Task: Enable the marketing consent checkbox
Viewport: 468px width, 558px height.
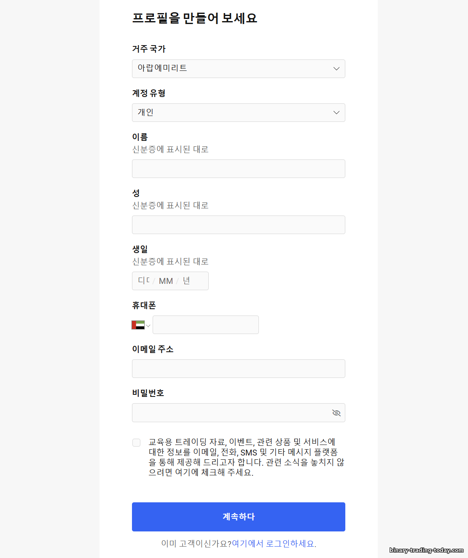Action: tap(136, 442)
